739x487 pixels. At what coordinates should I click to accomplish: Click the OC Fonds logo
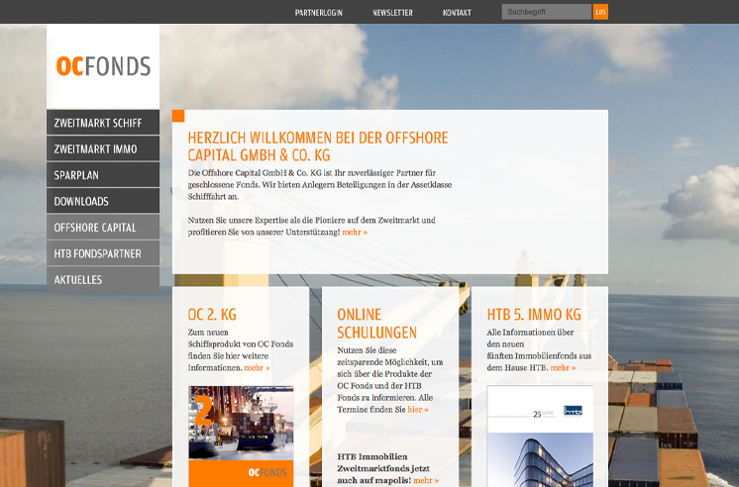click(x=103, y=66)
